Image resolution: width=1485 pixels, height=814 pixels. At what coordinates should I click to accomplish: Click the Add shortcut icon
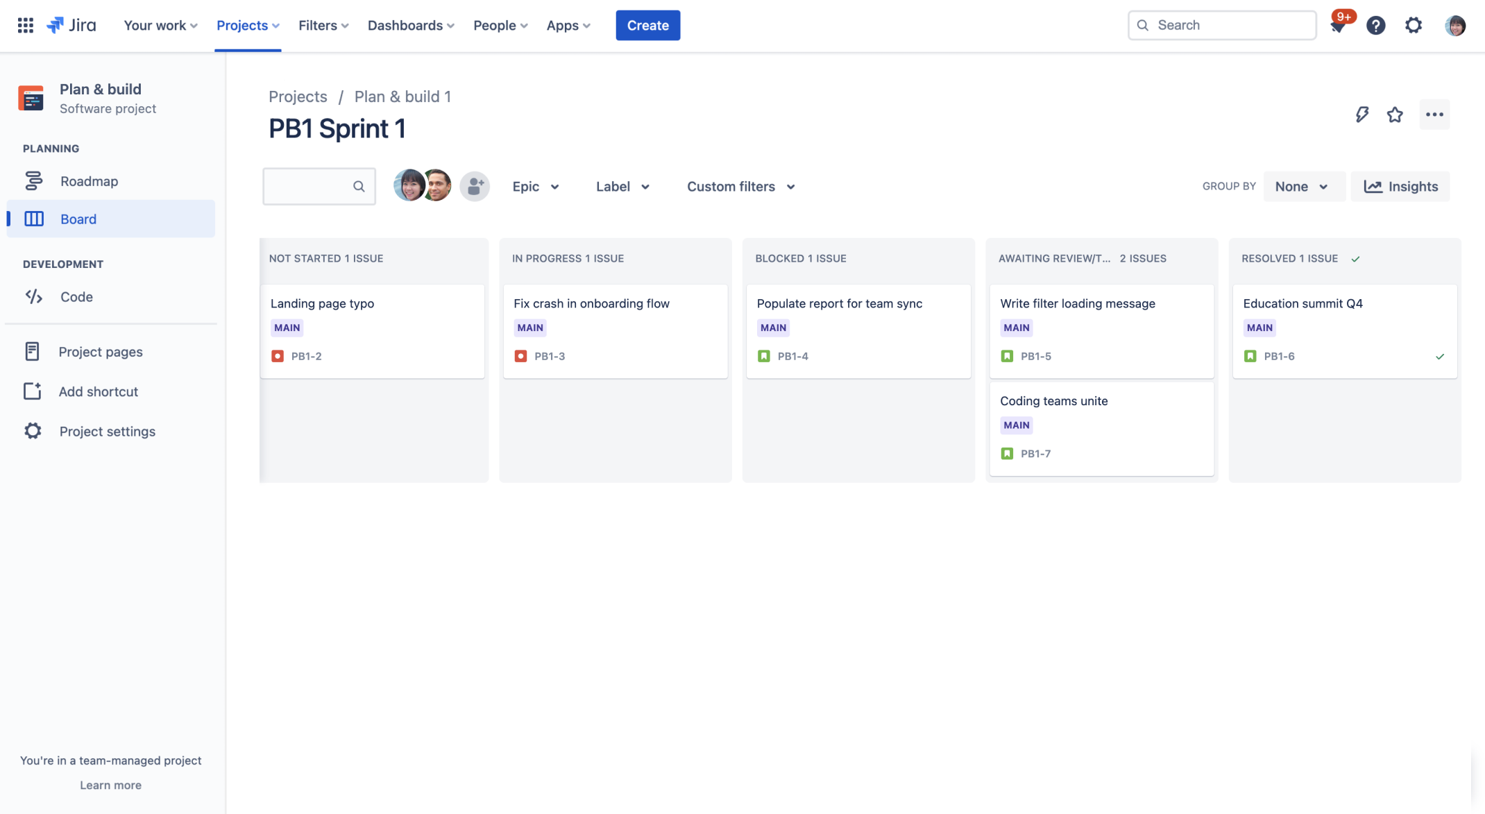33,392
